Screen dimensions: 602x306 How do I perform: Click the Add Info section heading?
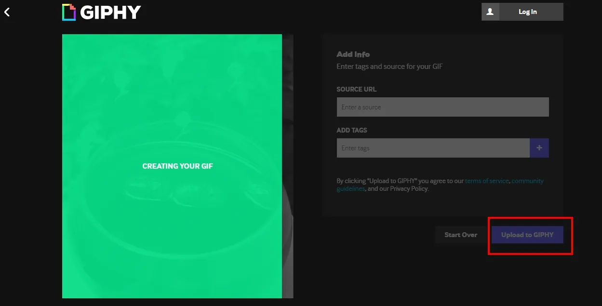tap(353, 54)
